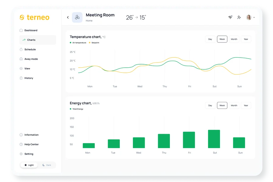This screenshot has width=273, height=182.
Task: Select Month range on Temperature chart
Action: [x=234, y=39]
